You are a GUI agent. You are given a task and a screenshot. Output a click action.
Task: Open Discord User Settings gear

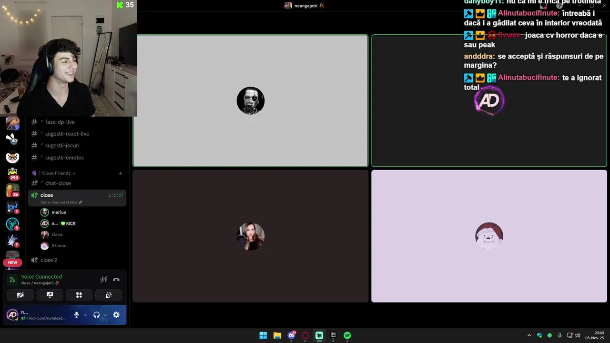point(116,315)
